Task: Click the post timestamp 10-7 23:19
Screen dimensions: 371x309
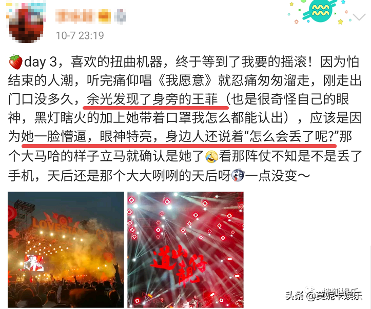Action: click(x=80, y=36)
